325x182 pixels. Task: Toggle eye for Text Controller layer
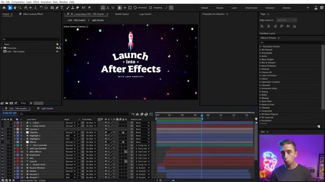click(3, 145)
